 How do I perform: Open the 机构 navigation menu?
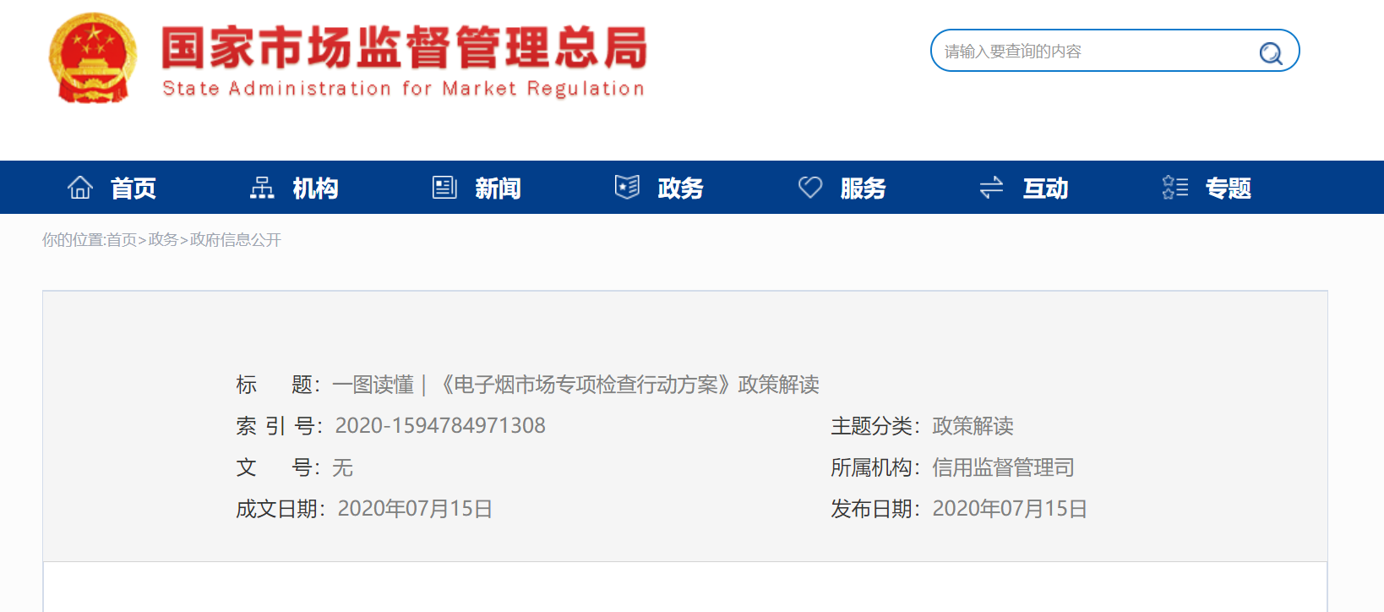[x=316, y=188]
